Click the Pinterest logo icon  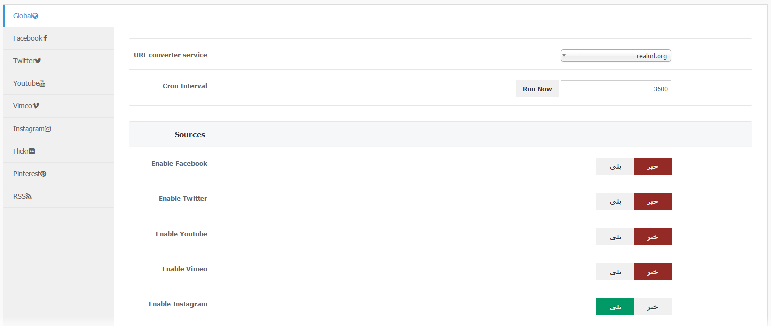tap(43, 174)
